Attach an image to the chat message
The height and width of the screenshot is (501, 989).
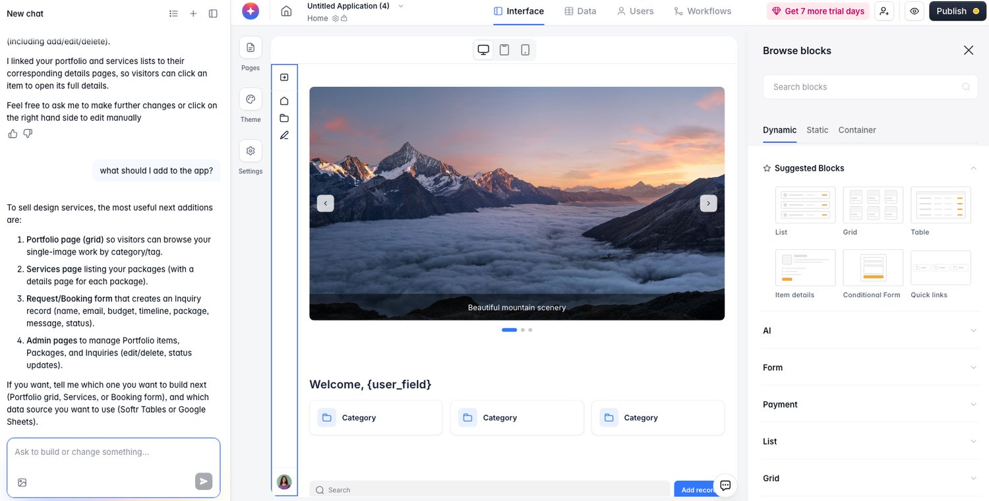[x=22, y=482]
